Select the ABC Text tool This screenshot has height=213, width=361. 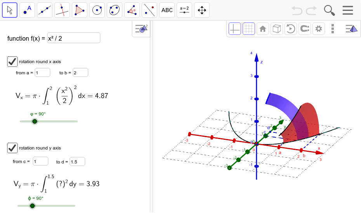[167, 10]
